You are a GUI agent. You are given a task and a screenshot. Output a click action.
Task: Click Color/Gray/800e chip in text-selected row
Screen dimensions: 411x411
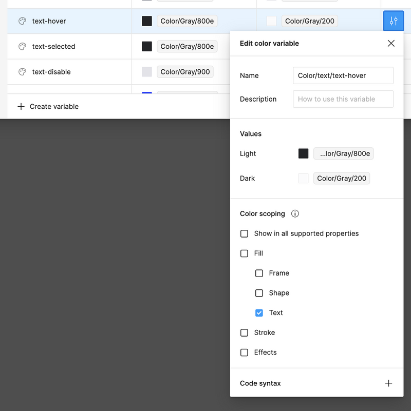(x=187, y=46)
